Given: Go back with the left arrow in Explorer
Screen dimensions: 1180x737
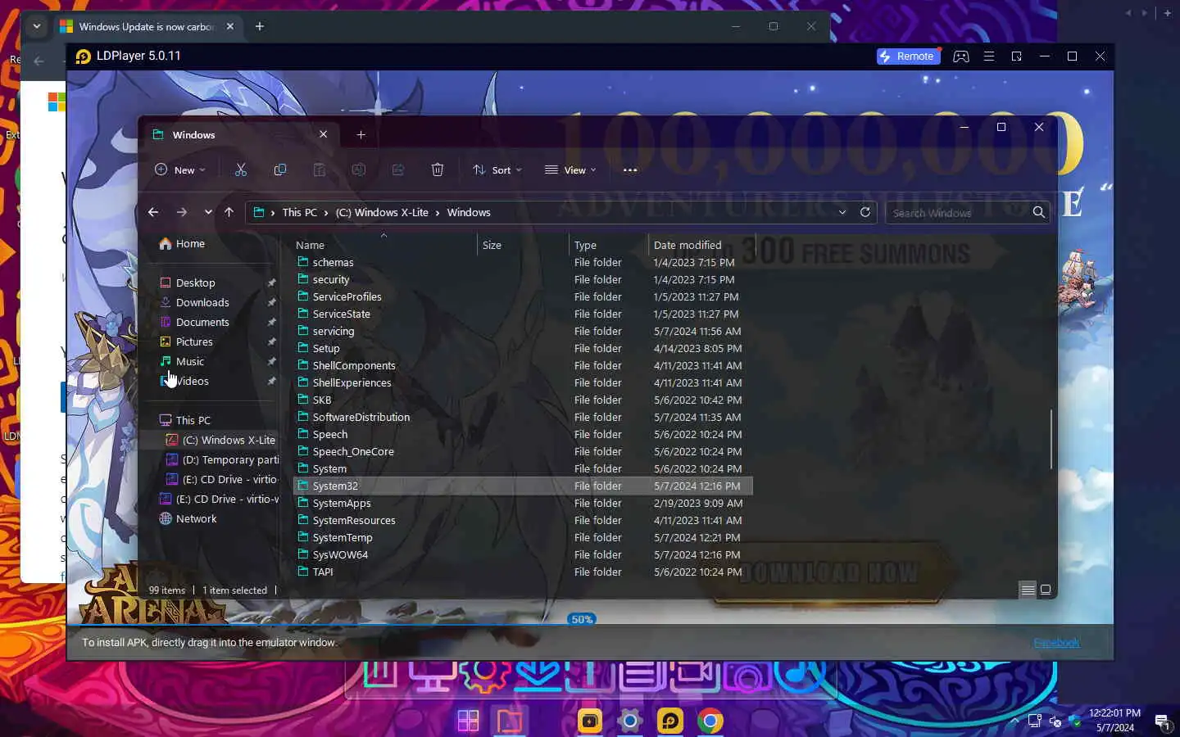Looking at the screenshot, I should click(x=153, y=212).
